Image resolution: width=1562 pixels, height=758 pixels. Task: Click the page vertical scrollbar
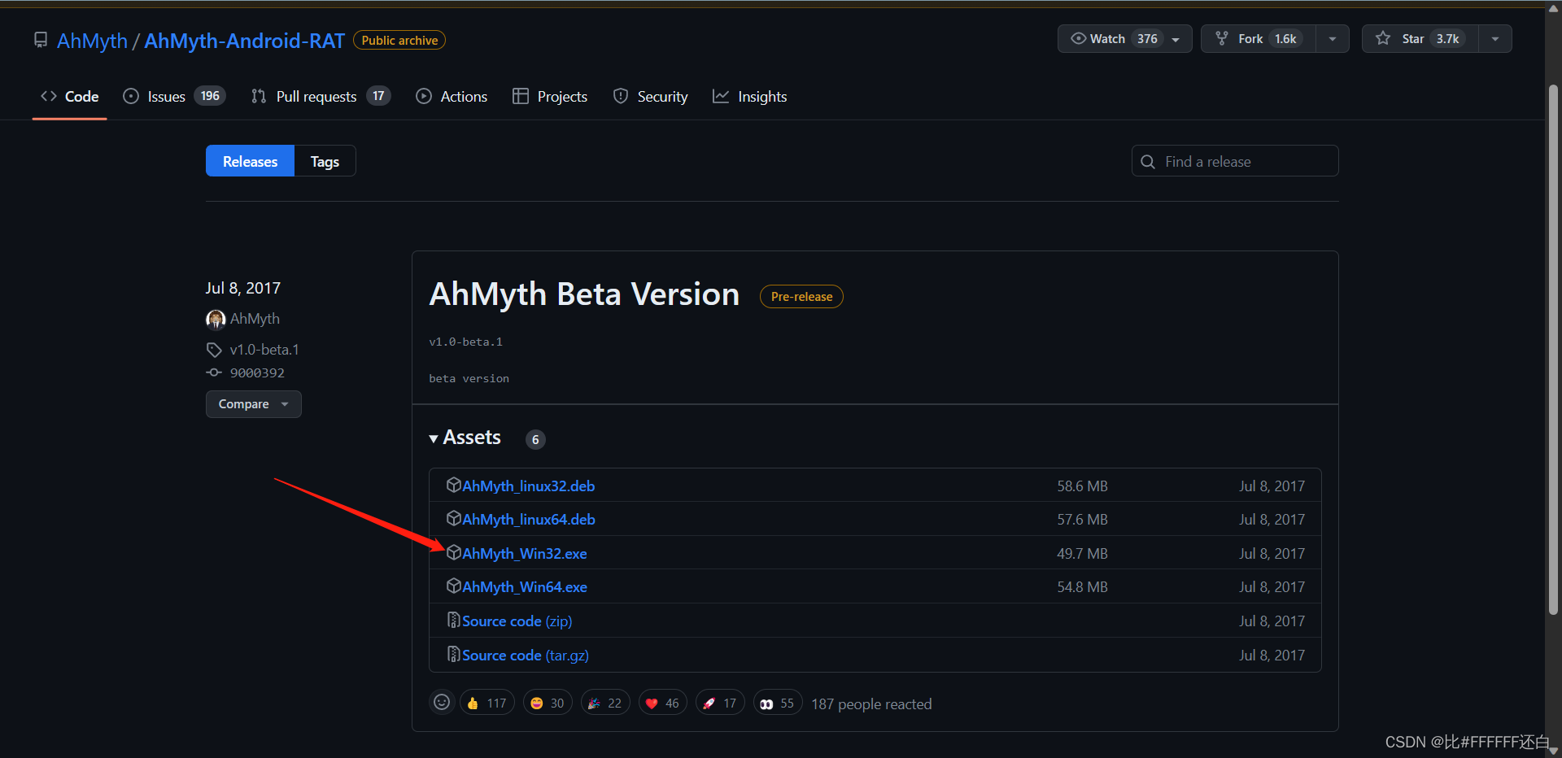[x=1553, y=350]
